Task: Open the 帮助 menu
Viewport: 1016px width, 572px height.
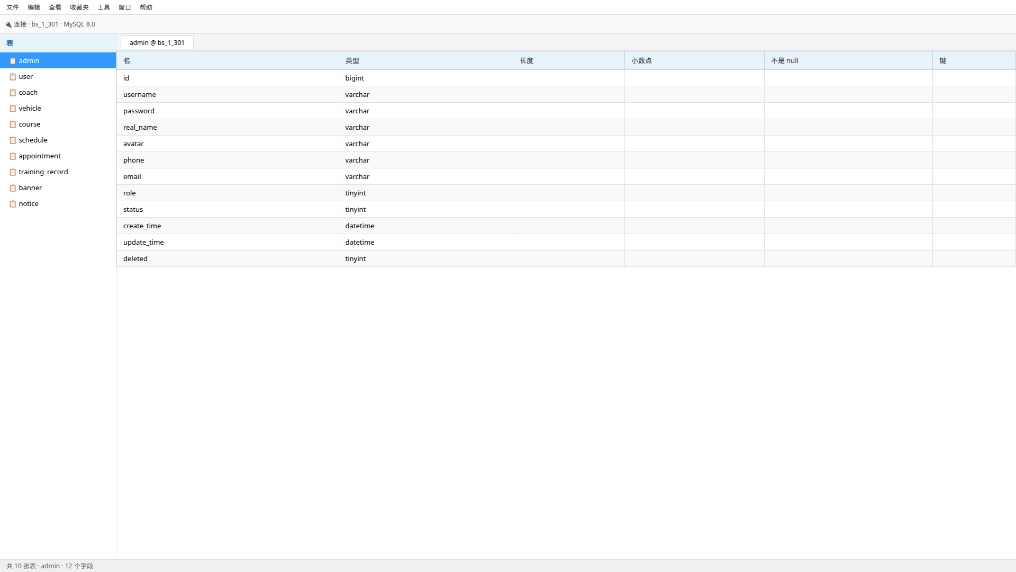Action: pos(146,7)
